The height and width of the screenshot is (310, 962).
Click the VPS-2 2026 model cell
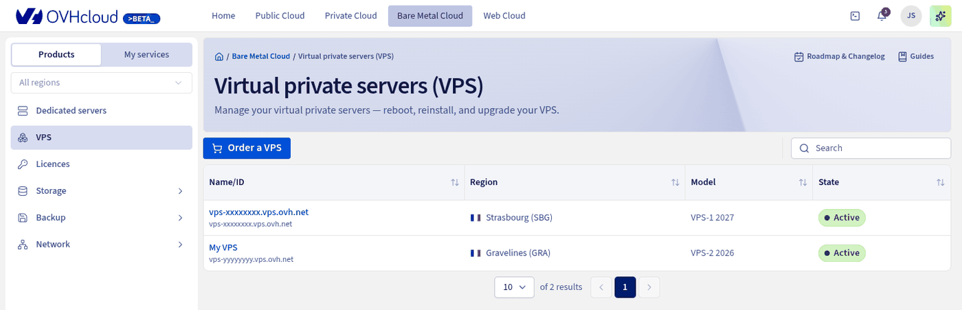click(x=713, y=253)
